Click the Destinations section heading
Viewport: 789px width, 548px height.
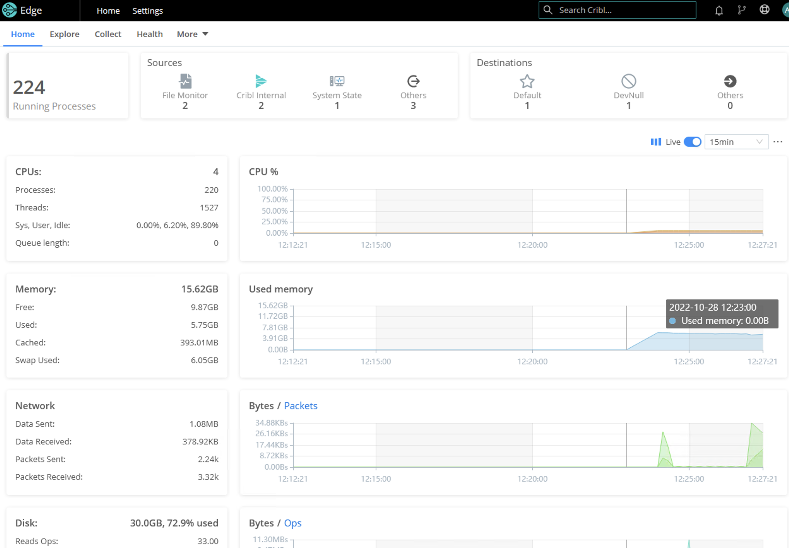[x=504, y=62]
